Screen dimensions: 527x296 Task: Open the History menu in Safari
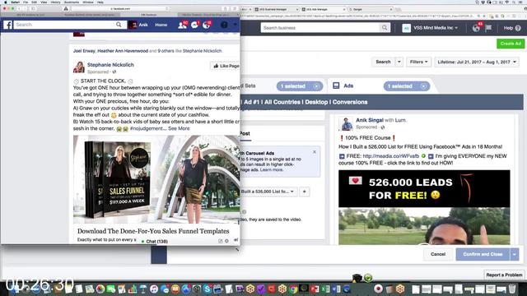click(55, 2)
